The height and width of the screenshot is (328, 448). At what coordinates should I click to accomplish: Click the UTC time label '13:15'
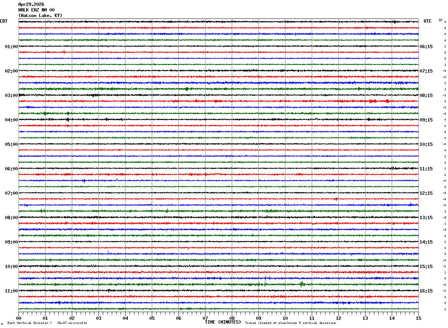tap(426, 218)
